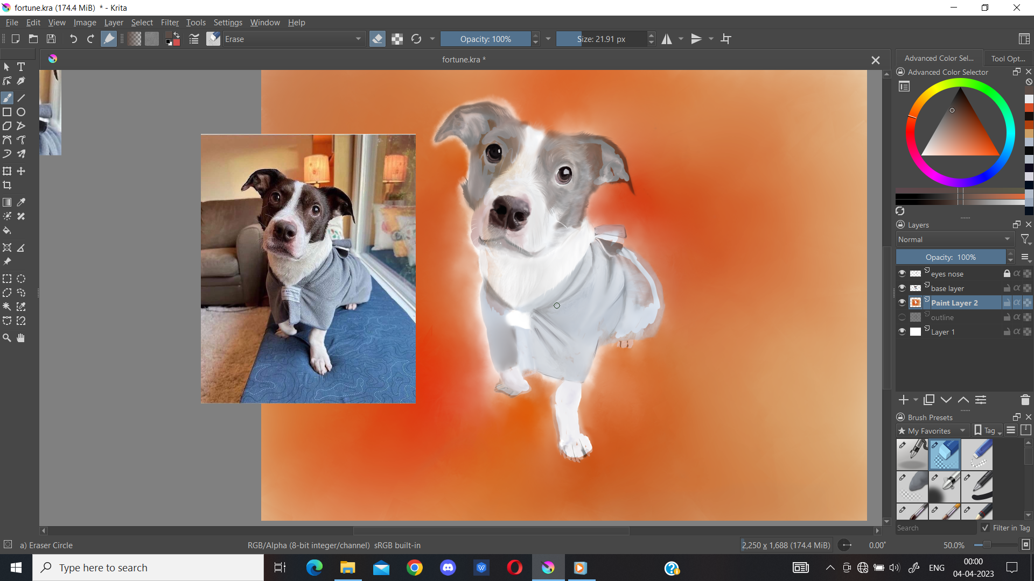Delete layer with trash icon
This screenshot has height=581, width=1034.
click(1025, 400)
